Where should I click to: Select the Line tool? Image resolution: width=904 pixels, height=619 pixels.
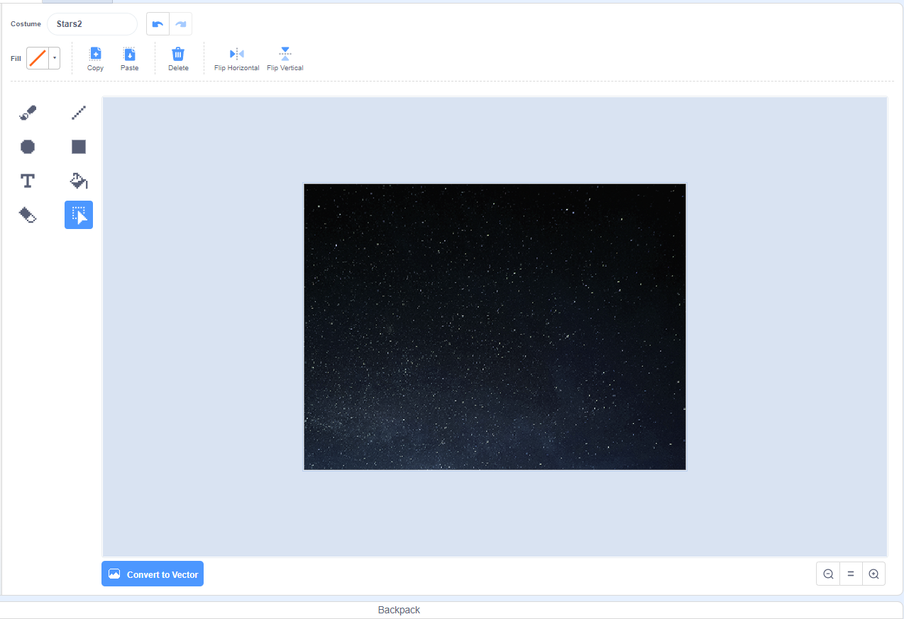(x=78, y=112)
